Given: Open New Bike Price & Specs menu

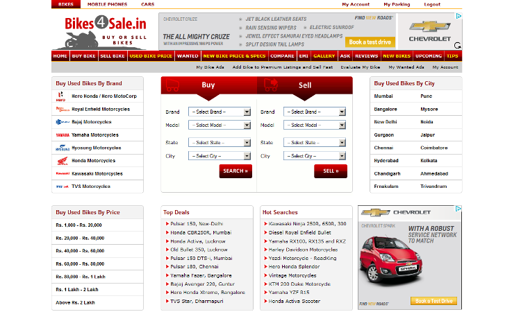Looking at the screenshot, I should pyautogui.click(x=234, y=56).
